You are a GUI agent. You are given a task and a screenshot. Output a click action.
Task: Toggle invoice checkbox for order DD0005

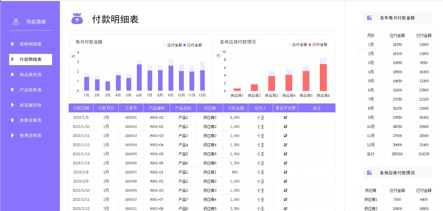click(285, 154)
